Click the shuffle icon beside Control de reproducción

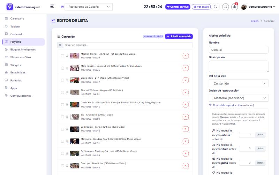coord(210,105)
